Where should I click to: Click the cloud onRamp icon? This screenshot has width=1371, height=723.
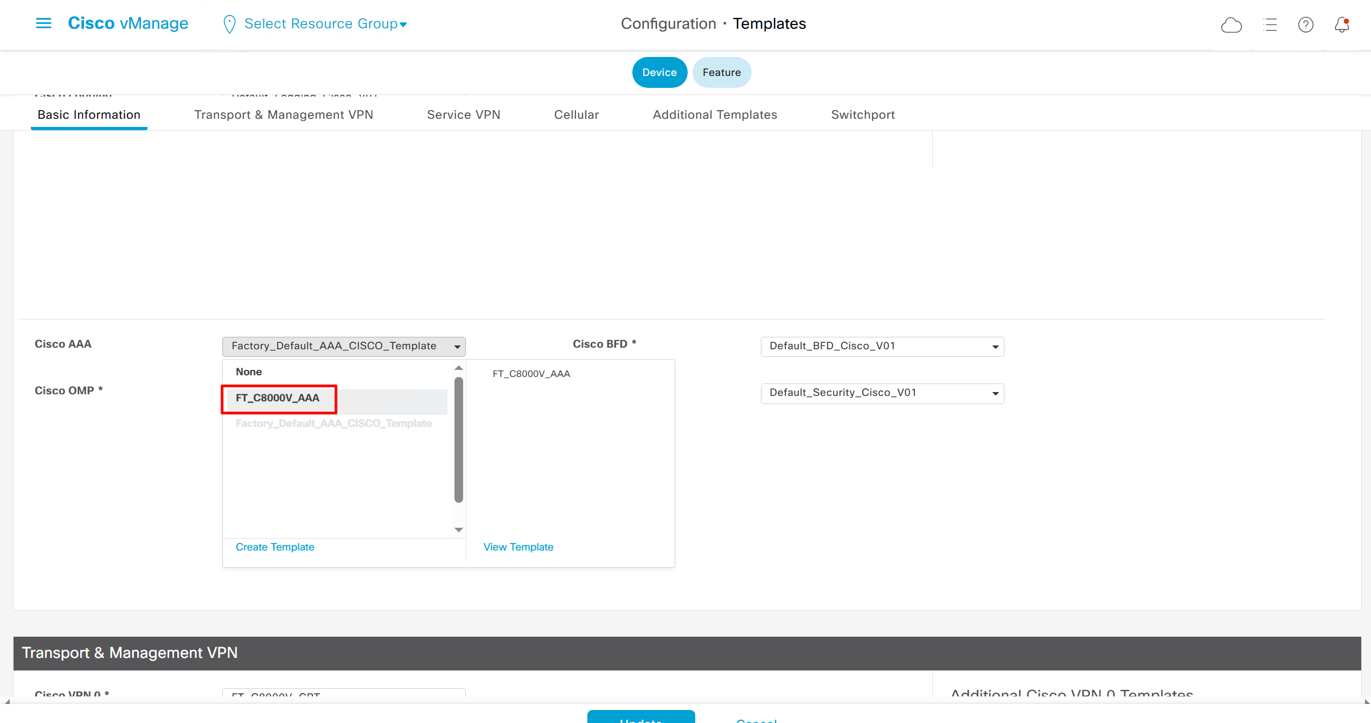tap(1231, 25)
